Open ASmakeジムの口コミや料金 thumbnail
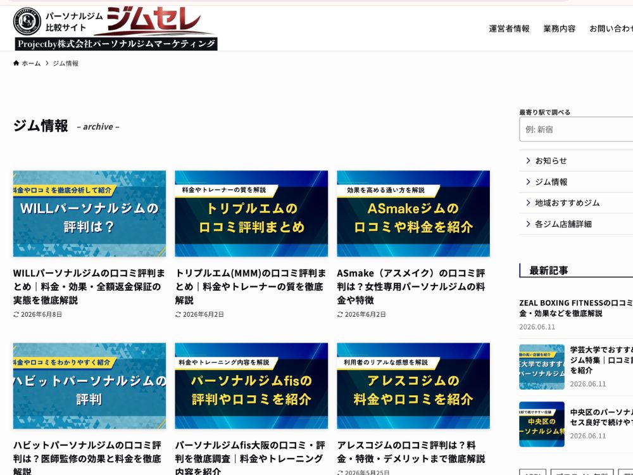The width and height of the screenshot is (633, 475). click(x=413, y=213)
